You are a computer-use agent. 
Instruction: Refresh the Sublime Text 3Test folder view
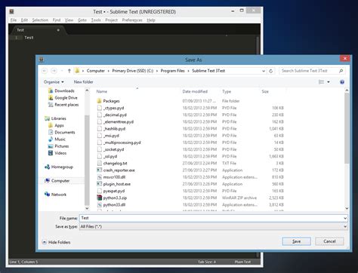click(x=271, y=71)
